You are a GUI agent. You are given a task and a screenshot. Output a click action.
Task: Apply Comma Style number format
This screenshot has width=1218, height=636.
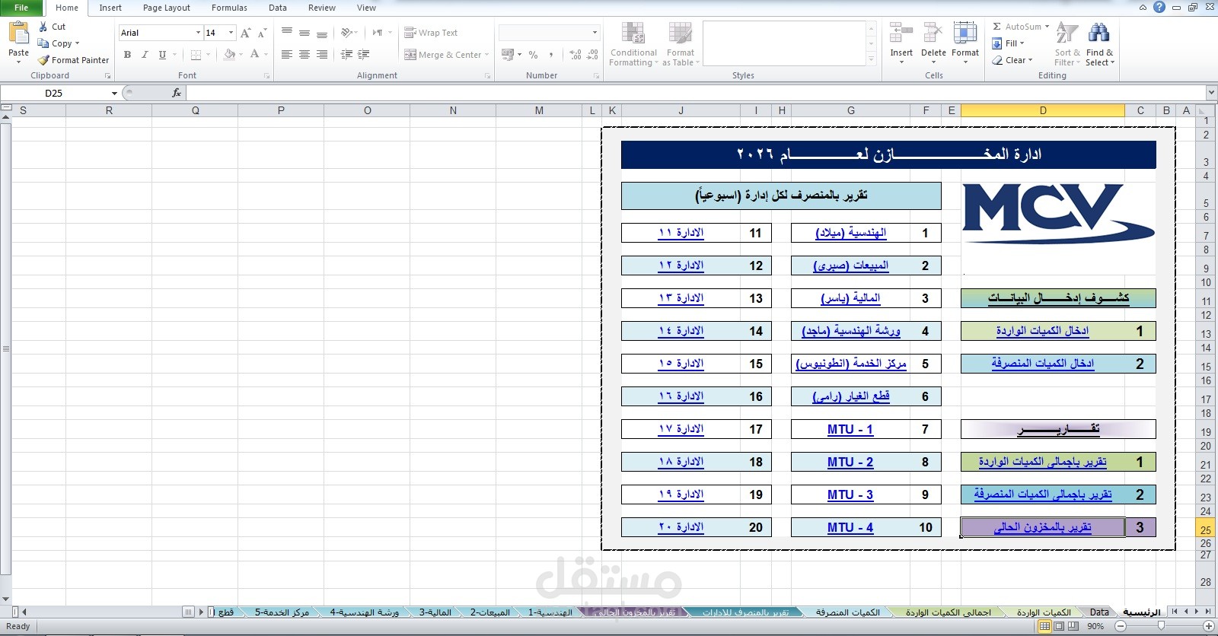pyautogui.click(x=551, y=55)
